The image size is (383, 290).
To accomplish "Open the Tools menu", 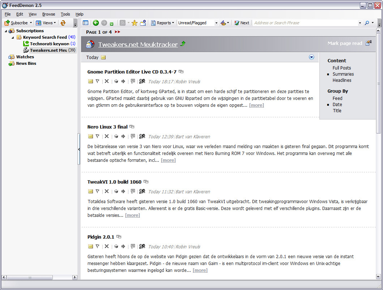I will pos(65,14).
